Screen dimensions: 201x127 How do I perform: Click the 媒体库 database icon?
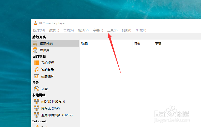pyautogui.click(x=35, y=50)
